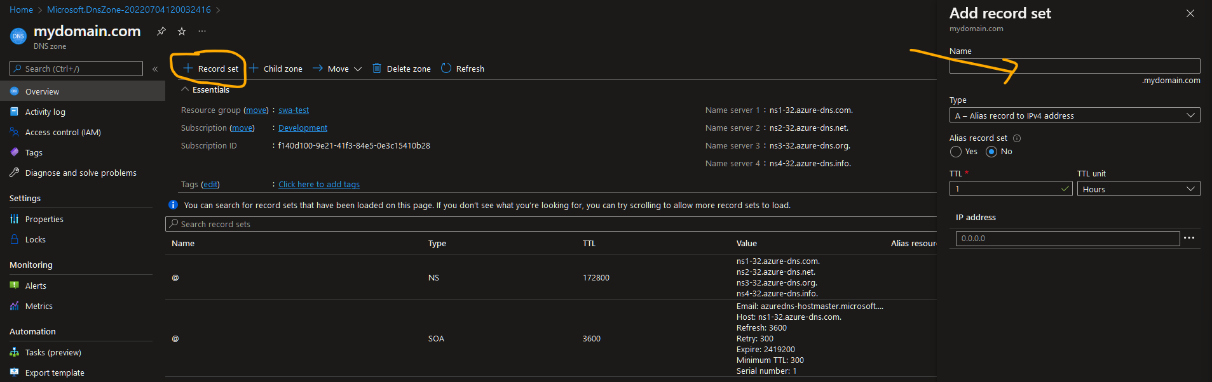Close the Add record set panel
The width and height of the screenshot is (1212, 382).
pos(1190,13)
